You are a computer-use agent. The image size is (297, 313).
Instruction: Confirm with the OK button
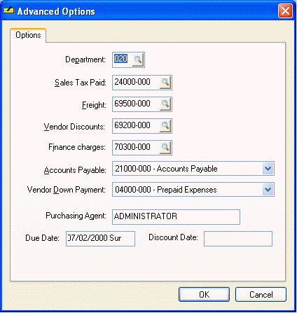click(204, 294)
